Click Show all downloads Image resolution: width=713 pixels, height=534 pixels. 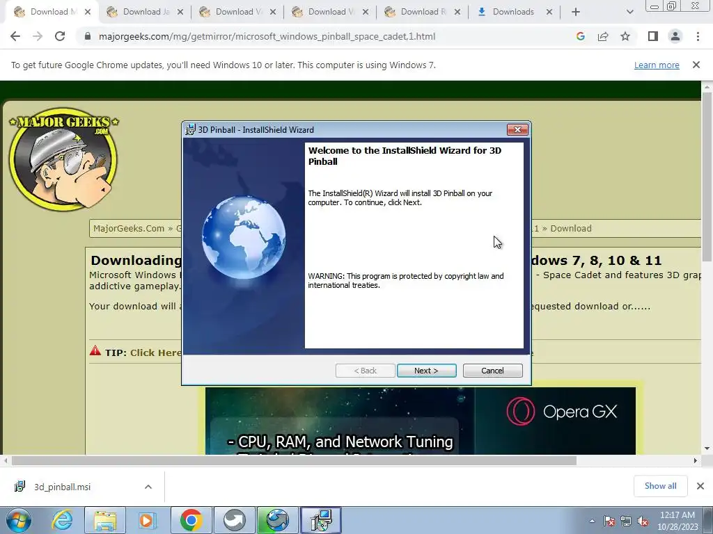click(x=660, y=486)
